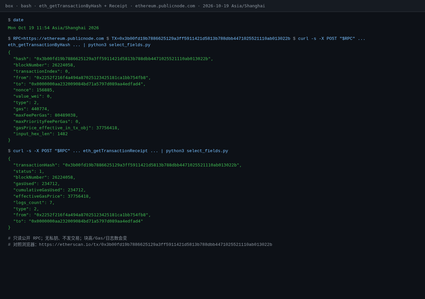
Task: Click the 'TX=0x3b00fd19…' variable assignment
Action: tap(201, 39)
